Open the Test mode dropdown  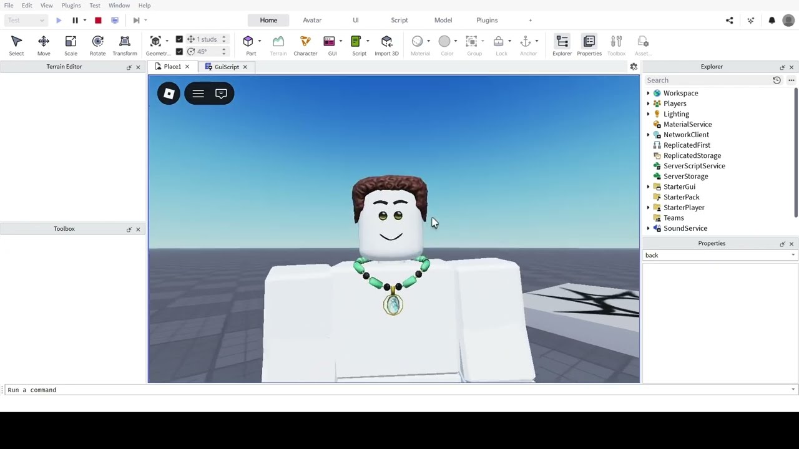click(26, 20)
